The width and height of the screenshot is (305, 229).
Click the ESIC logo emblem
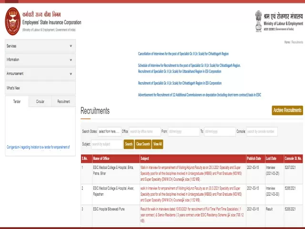13,21
